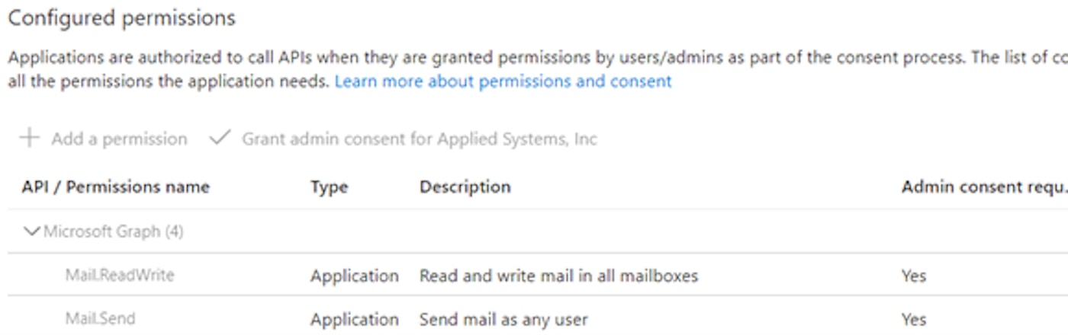Open Learn more about permissions and consent
The height and width of the screenshot is (335, 1068).
(x=503, y=81)
